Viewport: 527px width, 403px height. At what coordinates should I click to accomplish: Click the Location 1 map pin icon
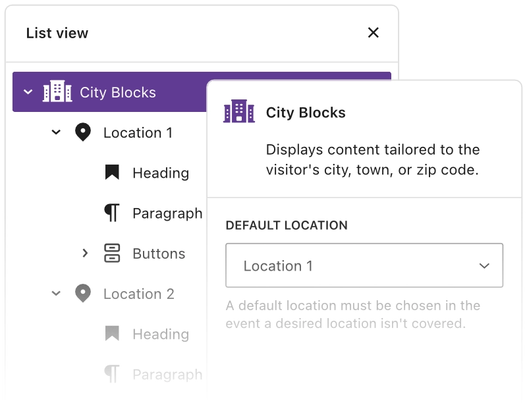tap(82, 132)
